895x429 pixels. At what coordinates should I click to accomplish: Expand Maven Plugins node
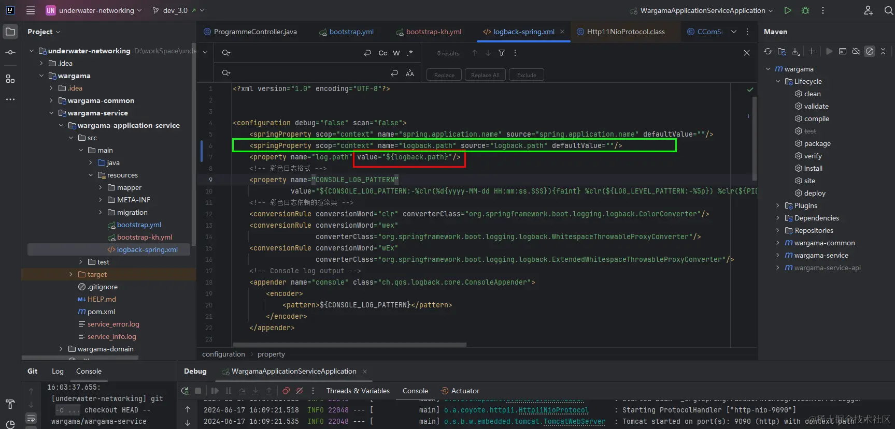click(x=777, y=205)
